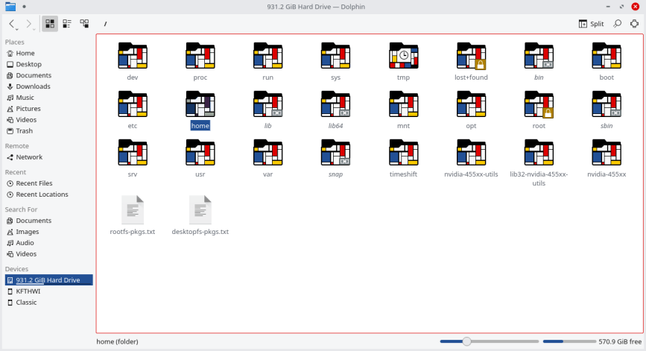Click the pin dot in titlebar
The width and height of the screenshot is (646, 351).
[25, 7]
